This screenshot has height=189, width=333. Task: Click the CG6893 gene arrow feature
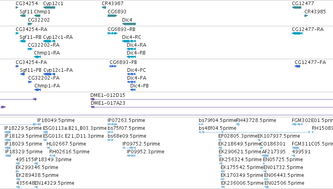tap(113, 16)
